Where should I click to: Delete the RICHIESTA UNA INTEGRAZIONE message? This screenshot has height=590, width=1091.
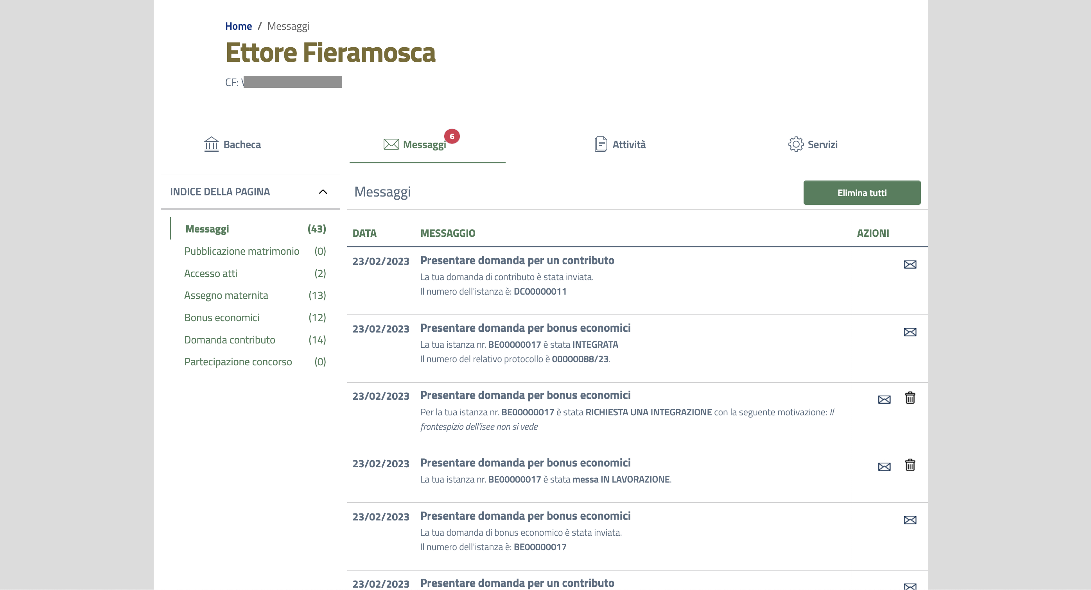(910, 398)
